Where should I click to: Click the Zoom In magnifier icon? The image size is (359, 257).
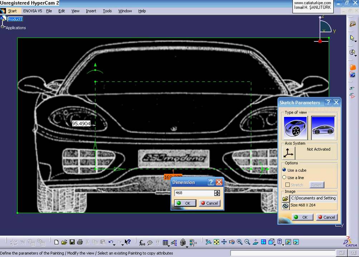click(x=240, y=242)
